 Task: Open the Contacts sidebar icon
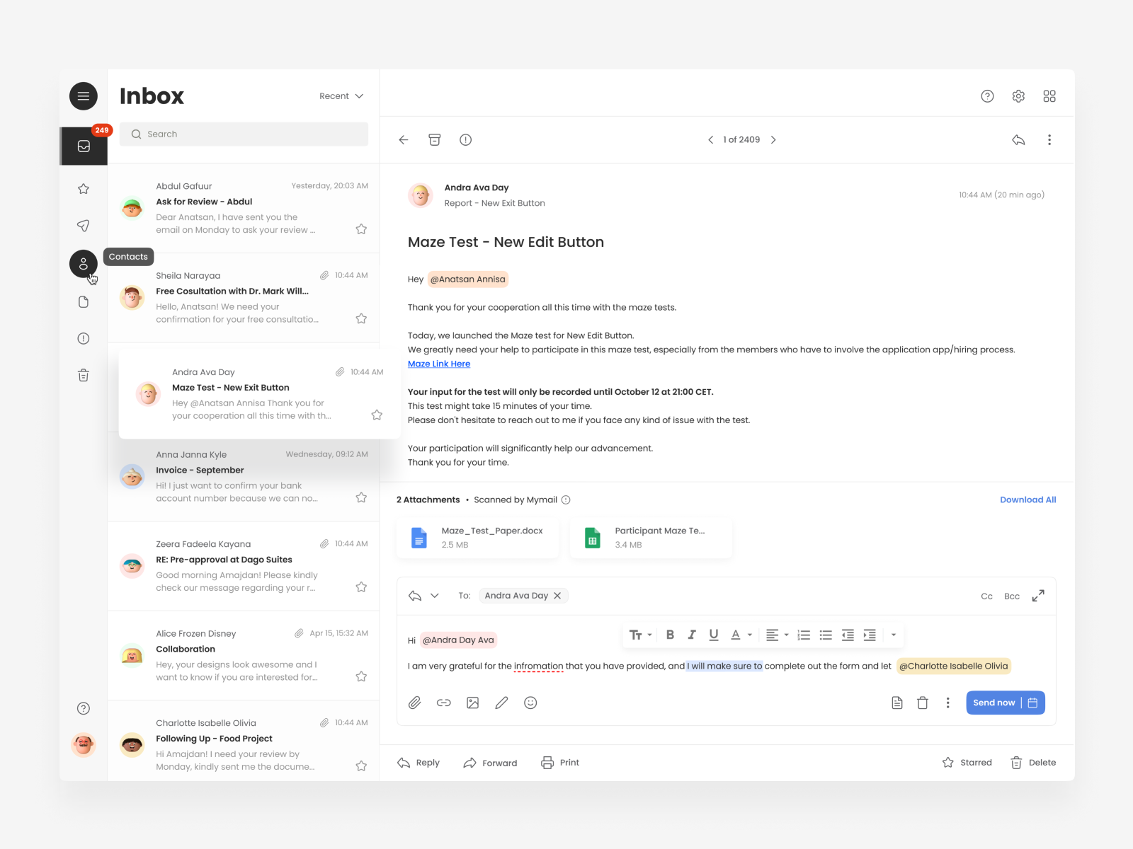click(x=84, y=264)
